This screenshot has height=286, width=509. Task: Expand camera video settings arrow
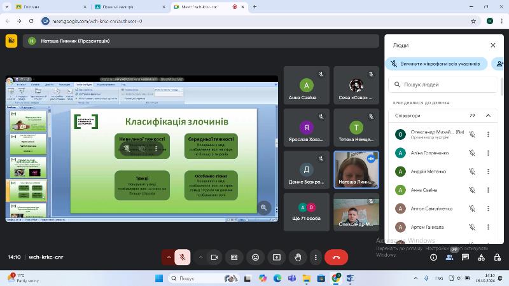(x=200, y=257)
